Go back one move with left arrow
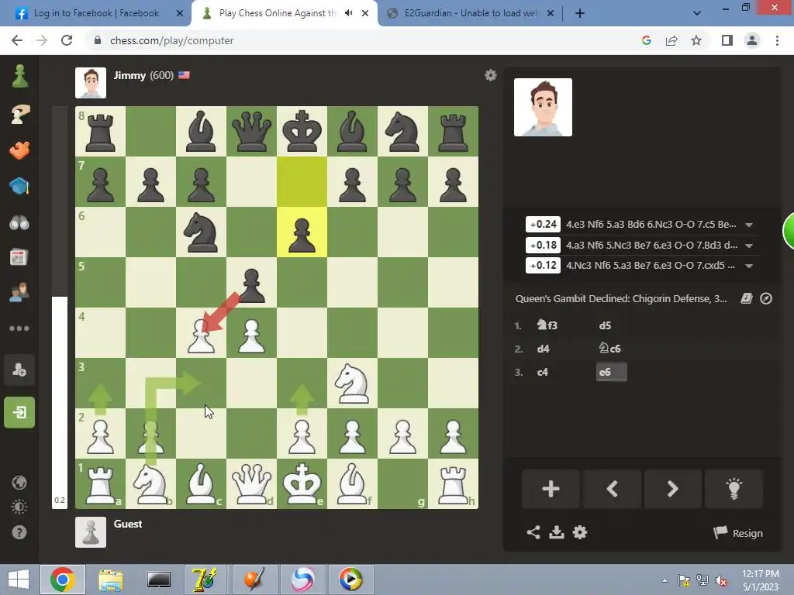 [x=613, y=489]
